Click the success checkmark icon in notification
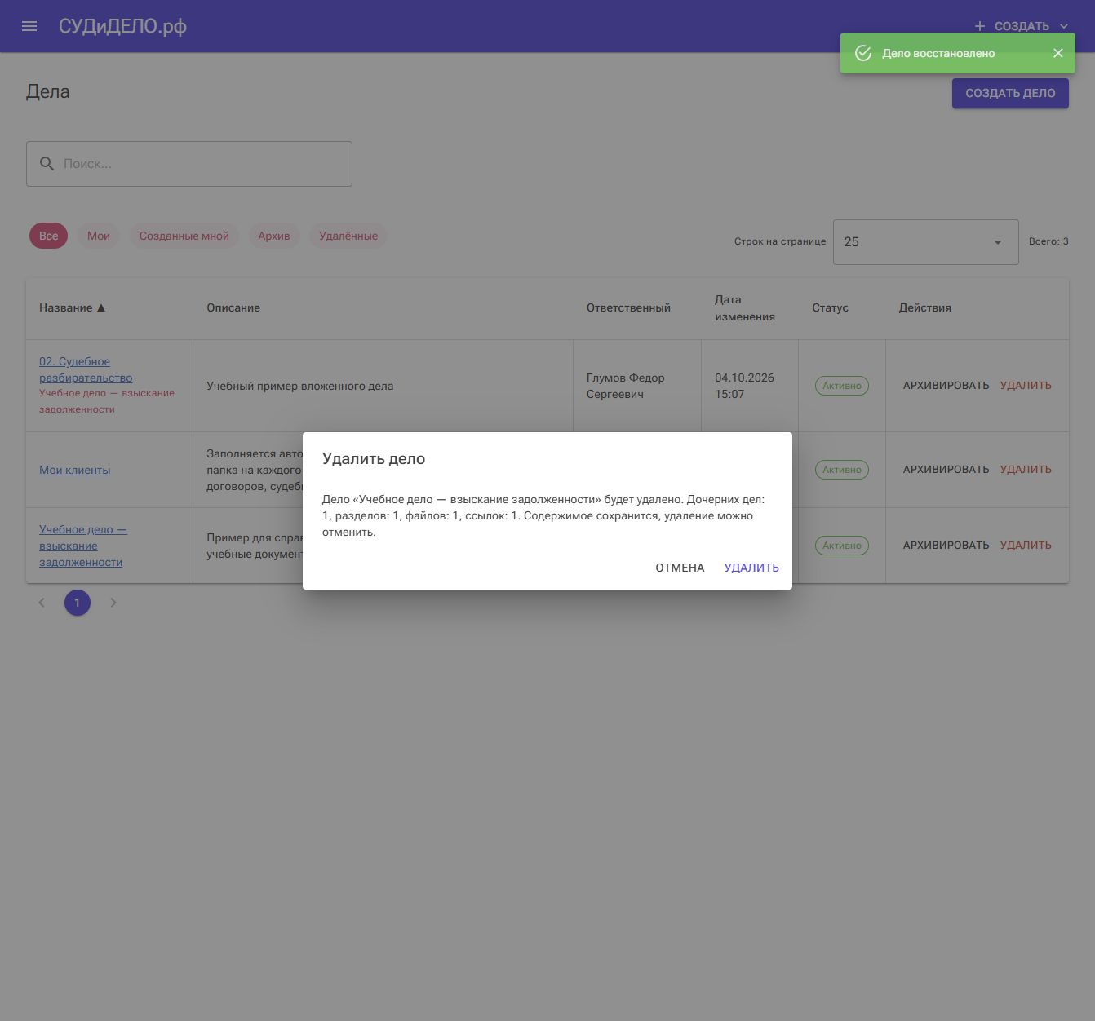Viewport: 1095px width, 1021px height. [863, 53]
